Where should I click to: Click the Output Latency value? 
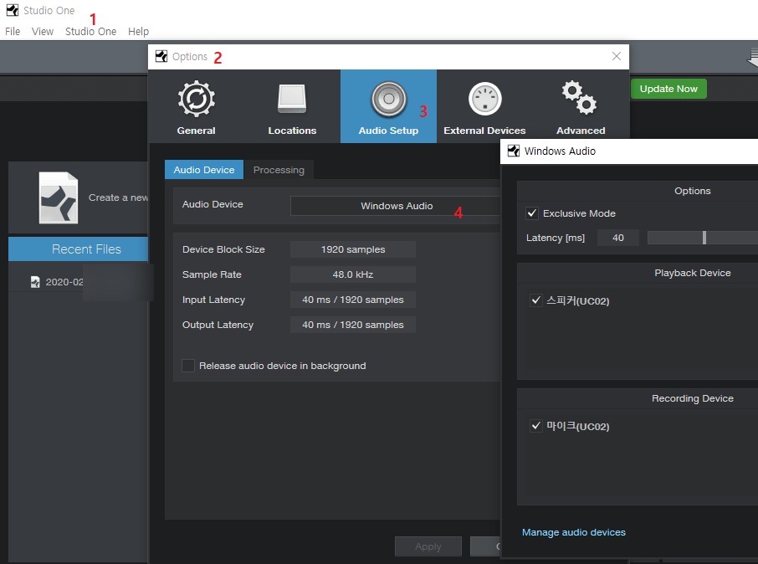point(353,325)
